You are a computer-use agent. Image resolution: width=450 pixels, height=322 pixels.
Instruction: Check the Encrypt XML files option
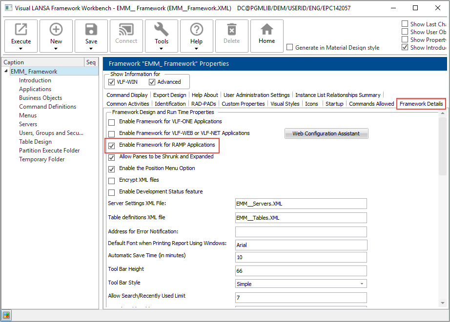pos(112,180)
